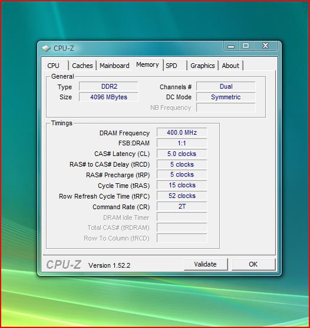Click the empty Total CAS# (tRDRAM) field
Screen dimensions: 310x328
click(x=182, y=228)
